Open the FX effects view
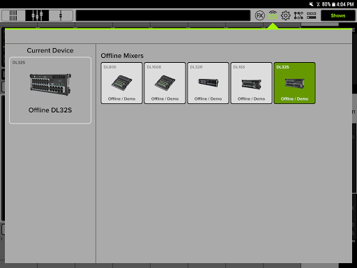Viewport: 357px width, 268px height. (x=259, y=15)
